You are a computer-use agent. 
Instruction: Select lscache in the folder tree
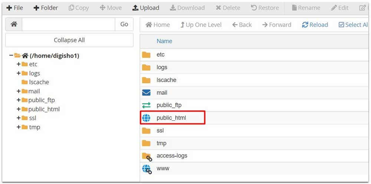tap(39, 82)
